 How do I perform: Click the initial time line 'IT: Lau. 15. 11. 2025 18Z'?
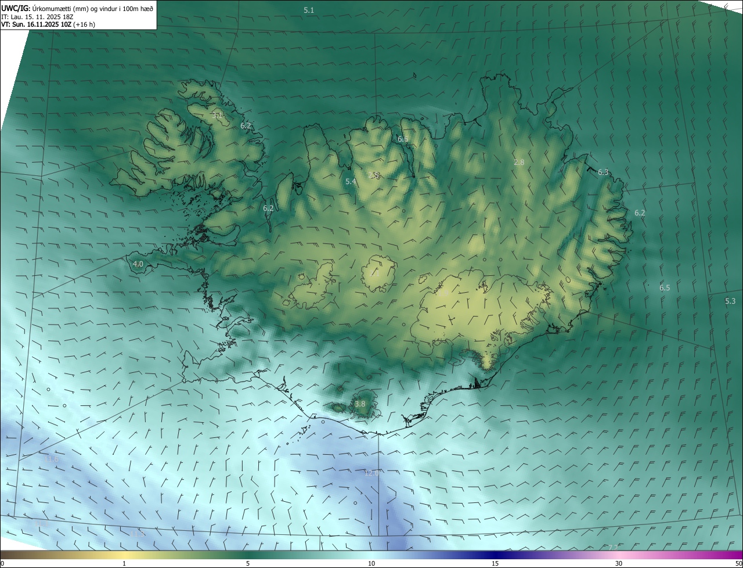pos(37,17)
